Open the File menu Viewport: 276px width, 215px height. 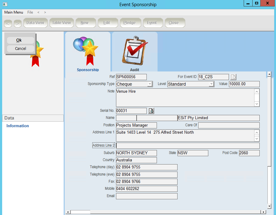(30, 12)
